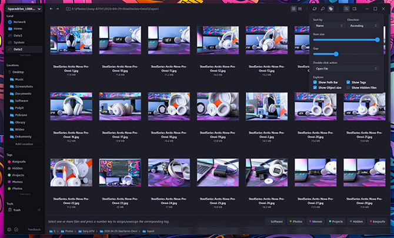The height and width of the screenshot is (238, 394).
Task: Open 2026-04-29-SteelSeries-Omni breadcrumb
Action: 119,231
